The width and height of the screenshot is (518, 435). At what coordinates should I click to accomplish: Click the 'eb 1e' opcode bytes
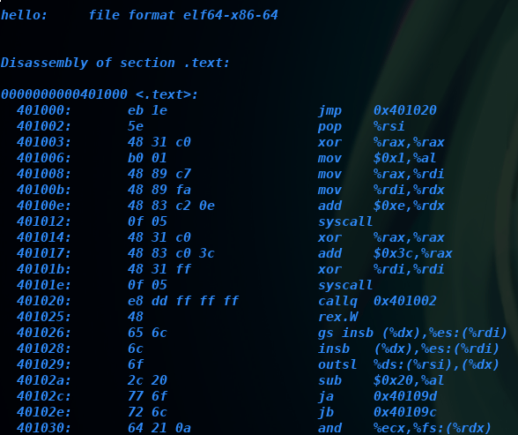[147, 110]
